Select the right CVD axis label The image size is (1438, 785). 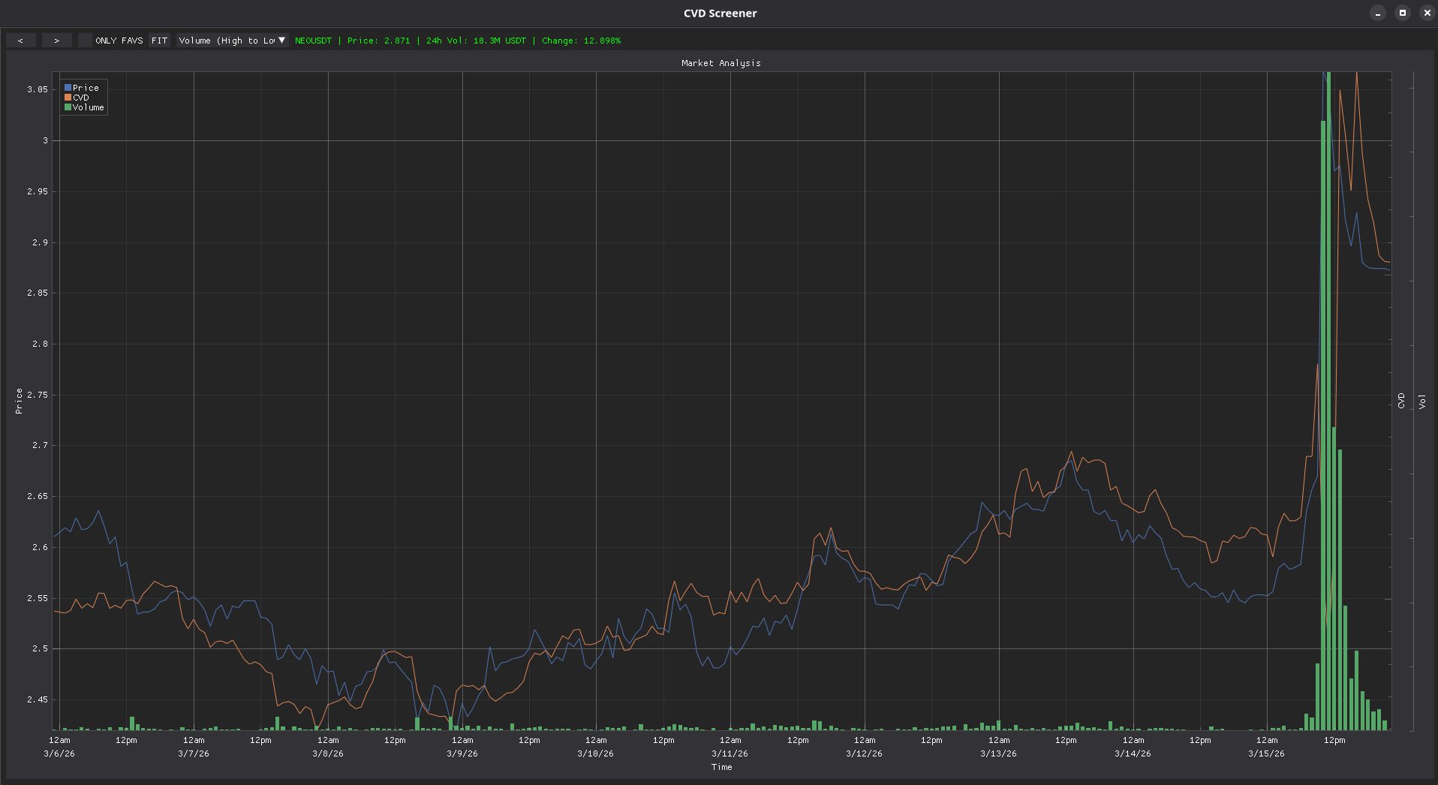(x=1401, y=401)
